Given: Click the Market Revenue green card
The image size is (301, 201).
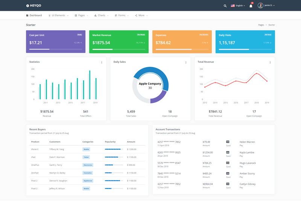Looking at the screenshot, I should (x=119, y=41).
